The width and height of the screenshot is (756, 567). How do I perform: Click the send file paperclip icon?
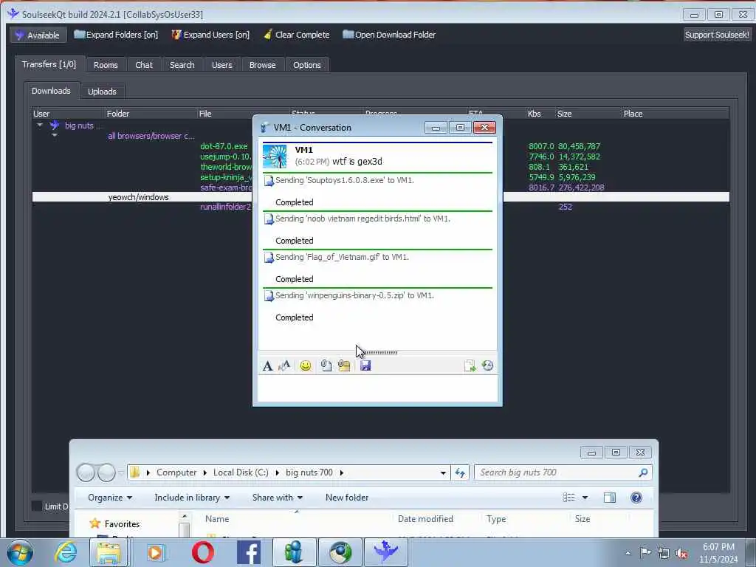click(x=326, y=365)
